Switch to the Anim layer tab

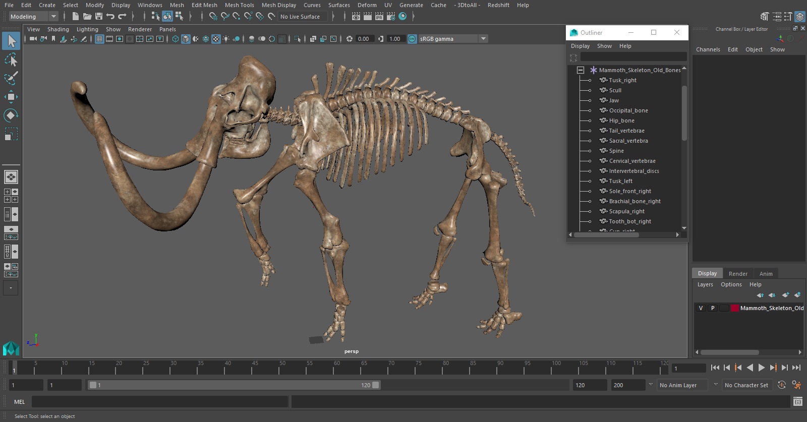point(766,274)
